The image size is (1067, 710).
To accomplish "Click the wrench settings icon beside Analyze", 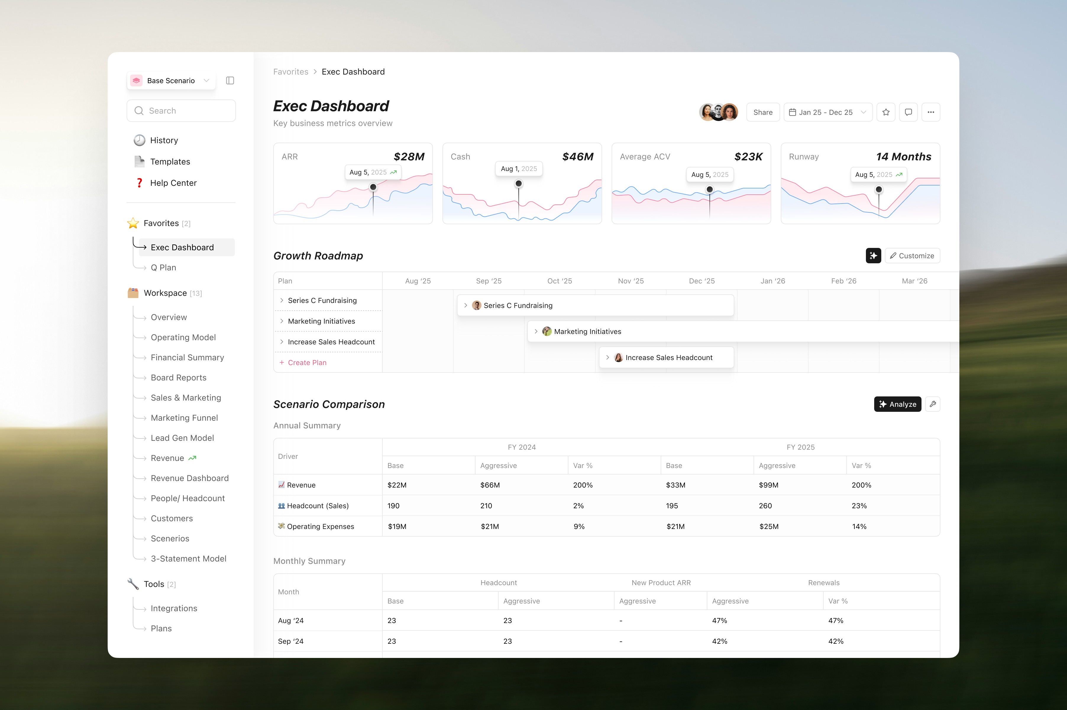I will click(x=932, y=404).
